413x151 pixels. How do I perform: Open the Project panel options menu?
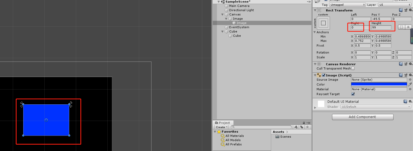[x=308, y=123]
